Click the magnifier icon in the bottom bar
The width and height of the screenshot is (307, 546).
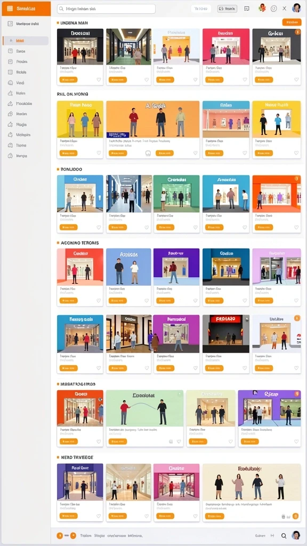[284, 536]
